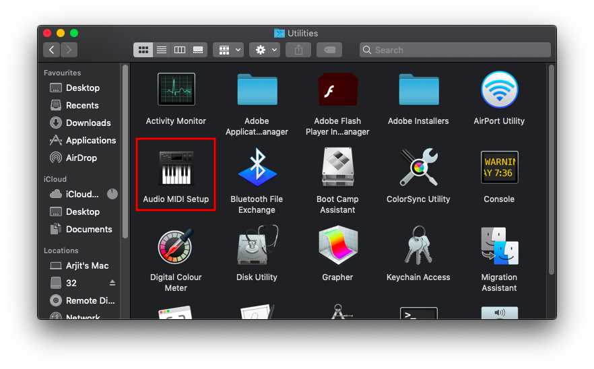Screen dimensions: 594x369
Task: Open Activity Monitor app icon
Action: [x=176, y=90]
